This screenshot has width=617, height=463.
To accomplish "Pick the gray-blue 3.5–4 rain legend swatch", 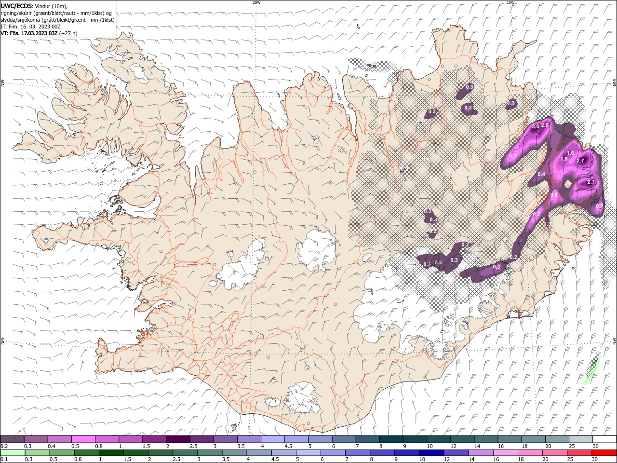I will click(234, 453).
